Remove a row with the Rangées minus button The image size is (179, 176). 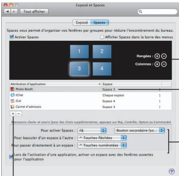164,56
